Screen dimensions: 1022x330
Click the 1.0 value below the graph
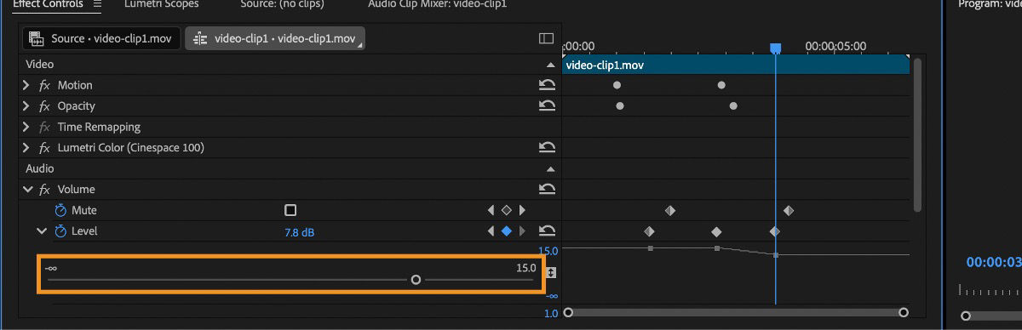point(551,314)
